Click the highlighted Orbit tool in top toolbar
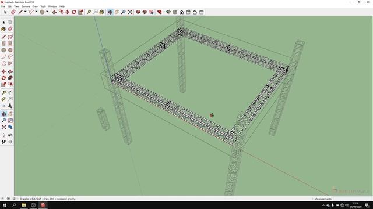The height and width of the screenshot is (209, 373). click(x=110, y=12)
